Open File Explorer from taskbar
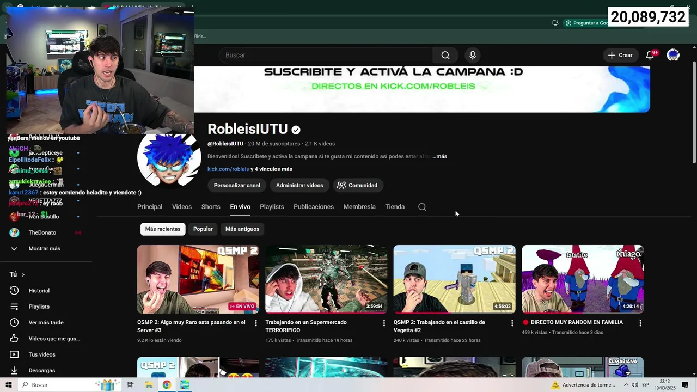Viewport: 697px width, 392px height. click(149, 385)
